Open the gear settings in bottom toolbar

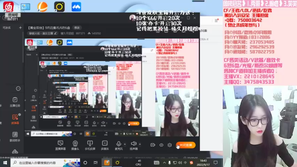(x=170, y=145)
